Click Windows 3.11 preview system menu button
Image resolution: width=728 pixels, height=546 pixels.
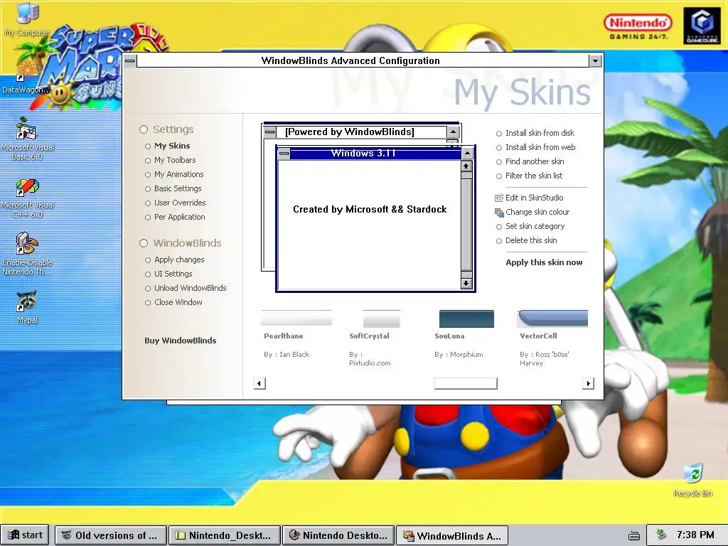284,154
